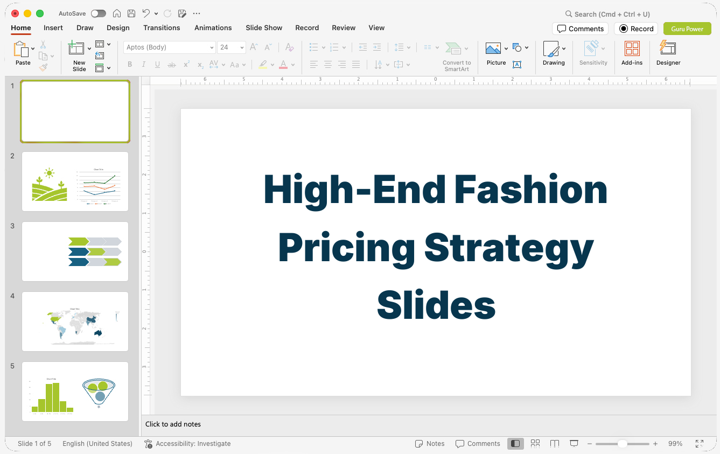This screenshot has height=454, width=720.
Task: Cut selection with the scissors icon
Action: click(43, 45)
